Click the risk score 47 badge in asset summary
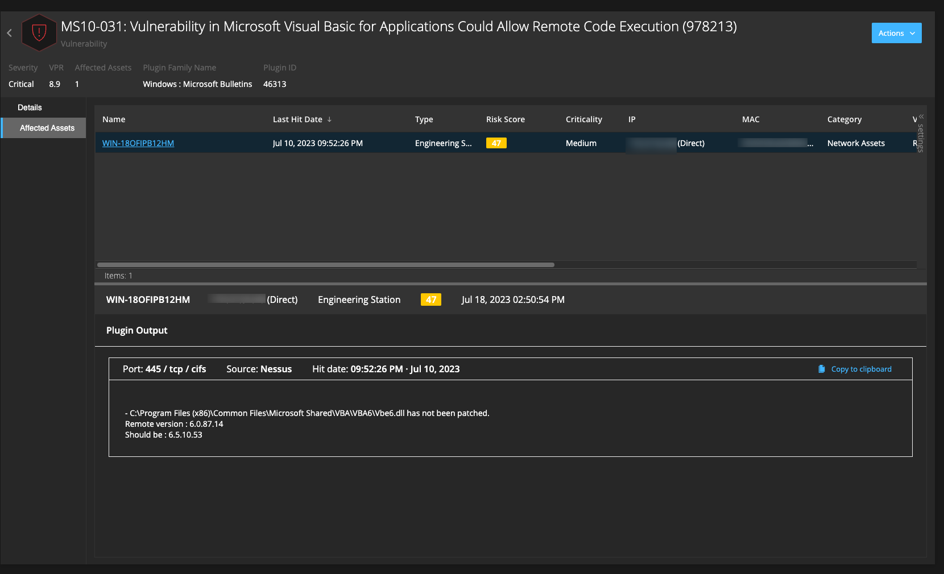Viewport: 944px width, 574px height. (x=430, y=300)
